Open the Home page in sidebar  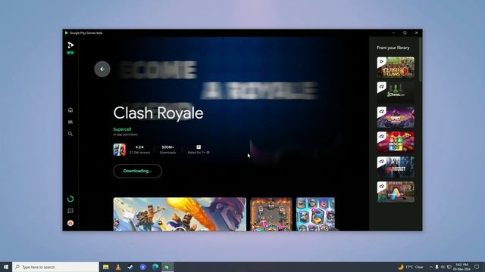[70, 110]
